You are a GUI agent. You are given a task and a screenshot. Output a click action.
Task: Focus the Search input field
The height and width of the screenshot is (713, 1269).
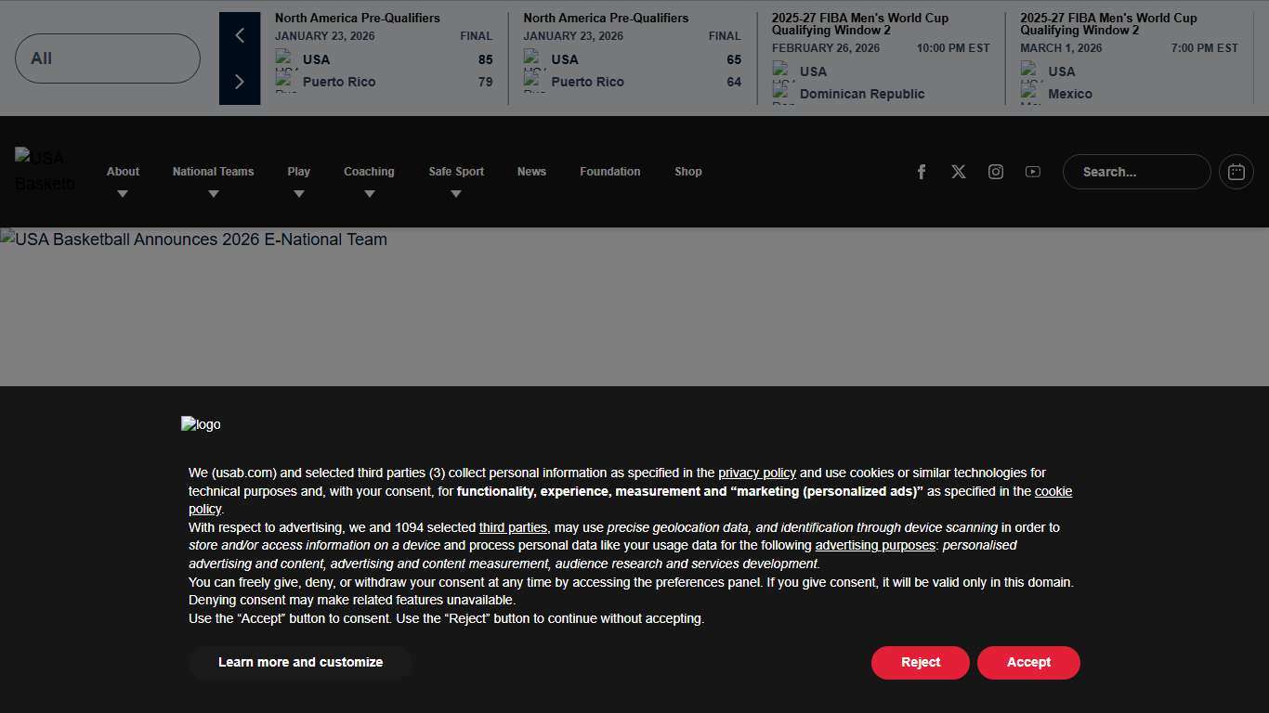pos(1135,172)
